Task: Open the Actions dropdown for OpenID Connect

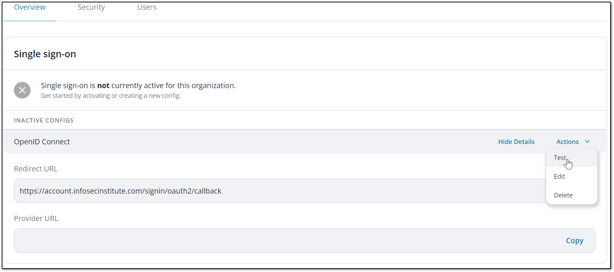Action: (571, 142)
